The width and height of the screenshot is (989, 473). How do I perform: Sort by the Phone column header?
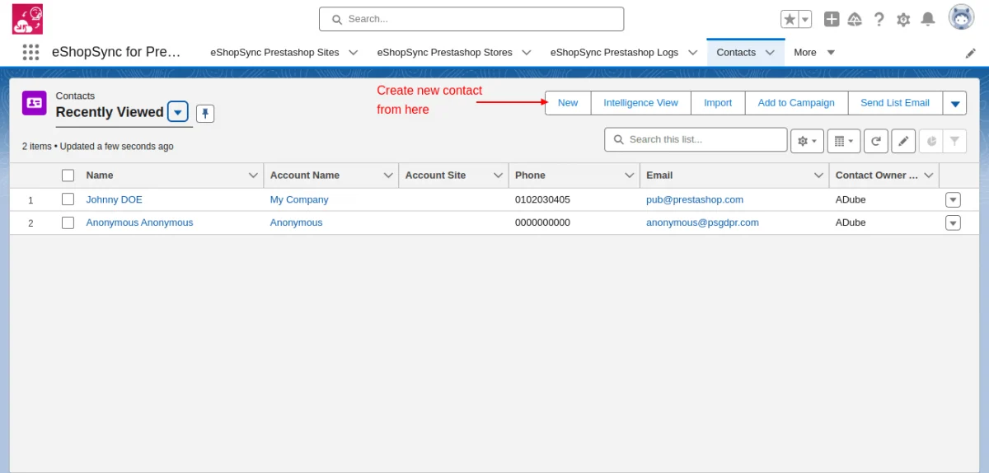pyautogui.click(x=530, y=175)
